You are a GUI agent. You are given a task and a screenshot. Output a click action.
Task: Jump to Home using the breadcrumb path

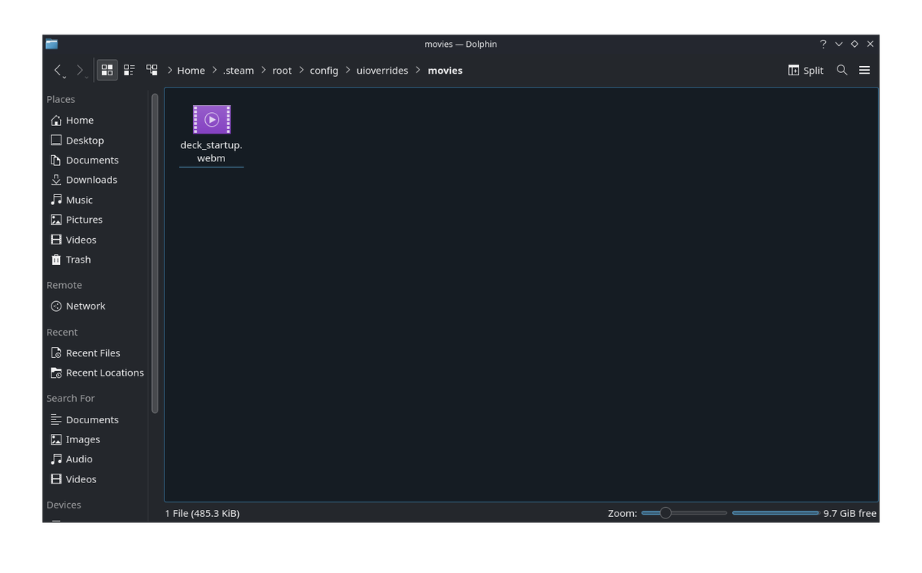(191, 70)
